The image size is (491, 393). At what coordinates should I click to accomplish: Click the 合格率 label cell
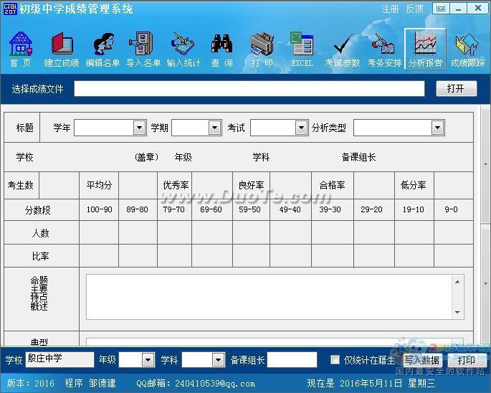[x=332, y=185]
